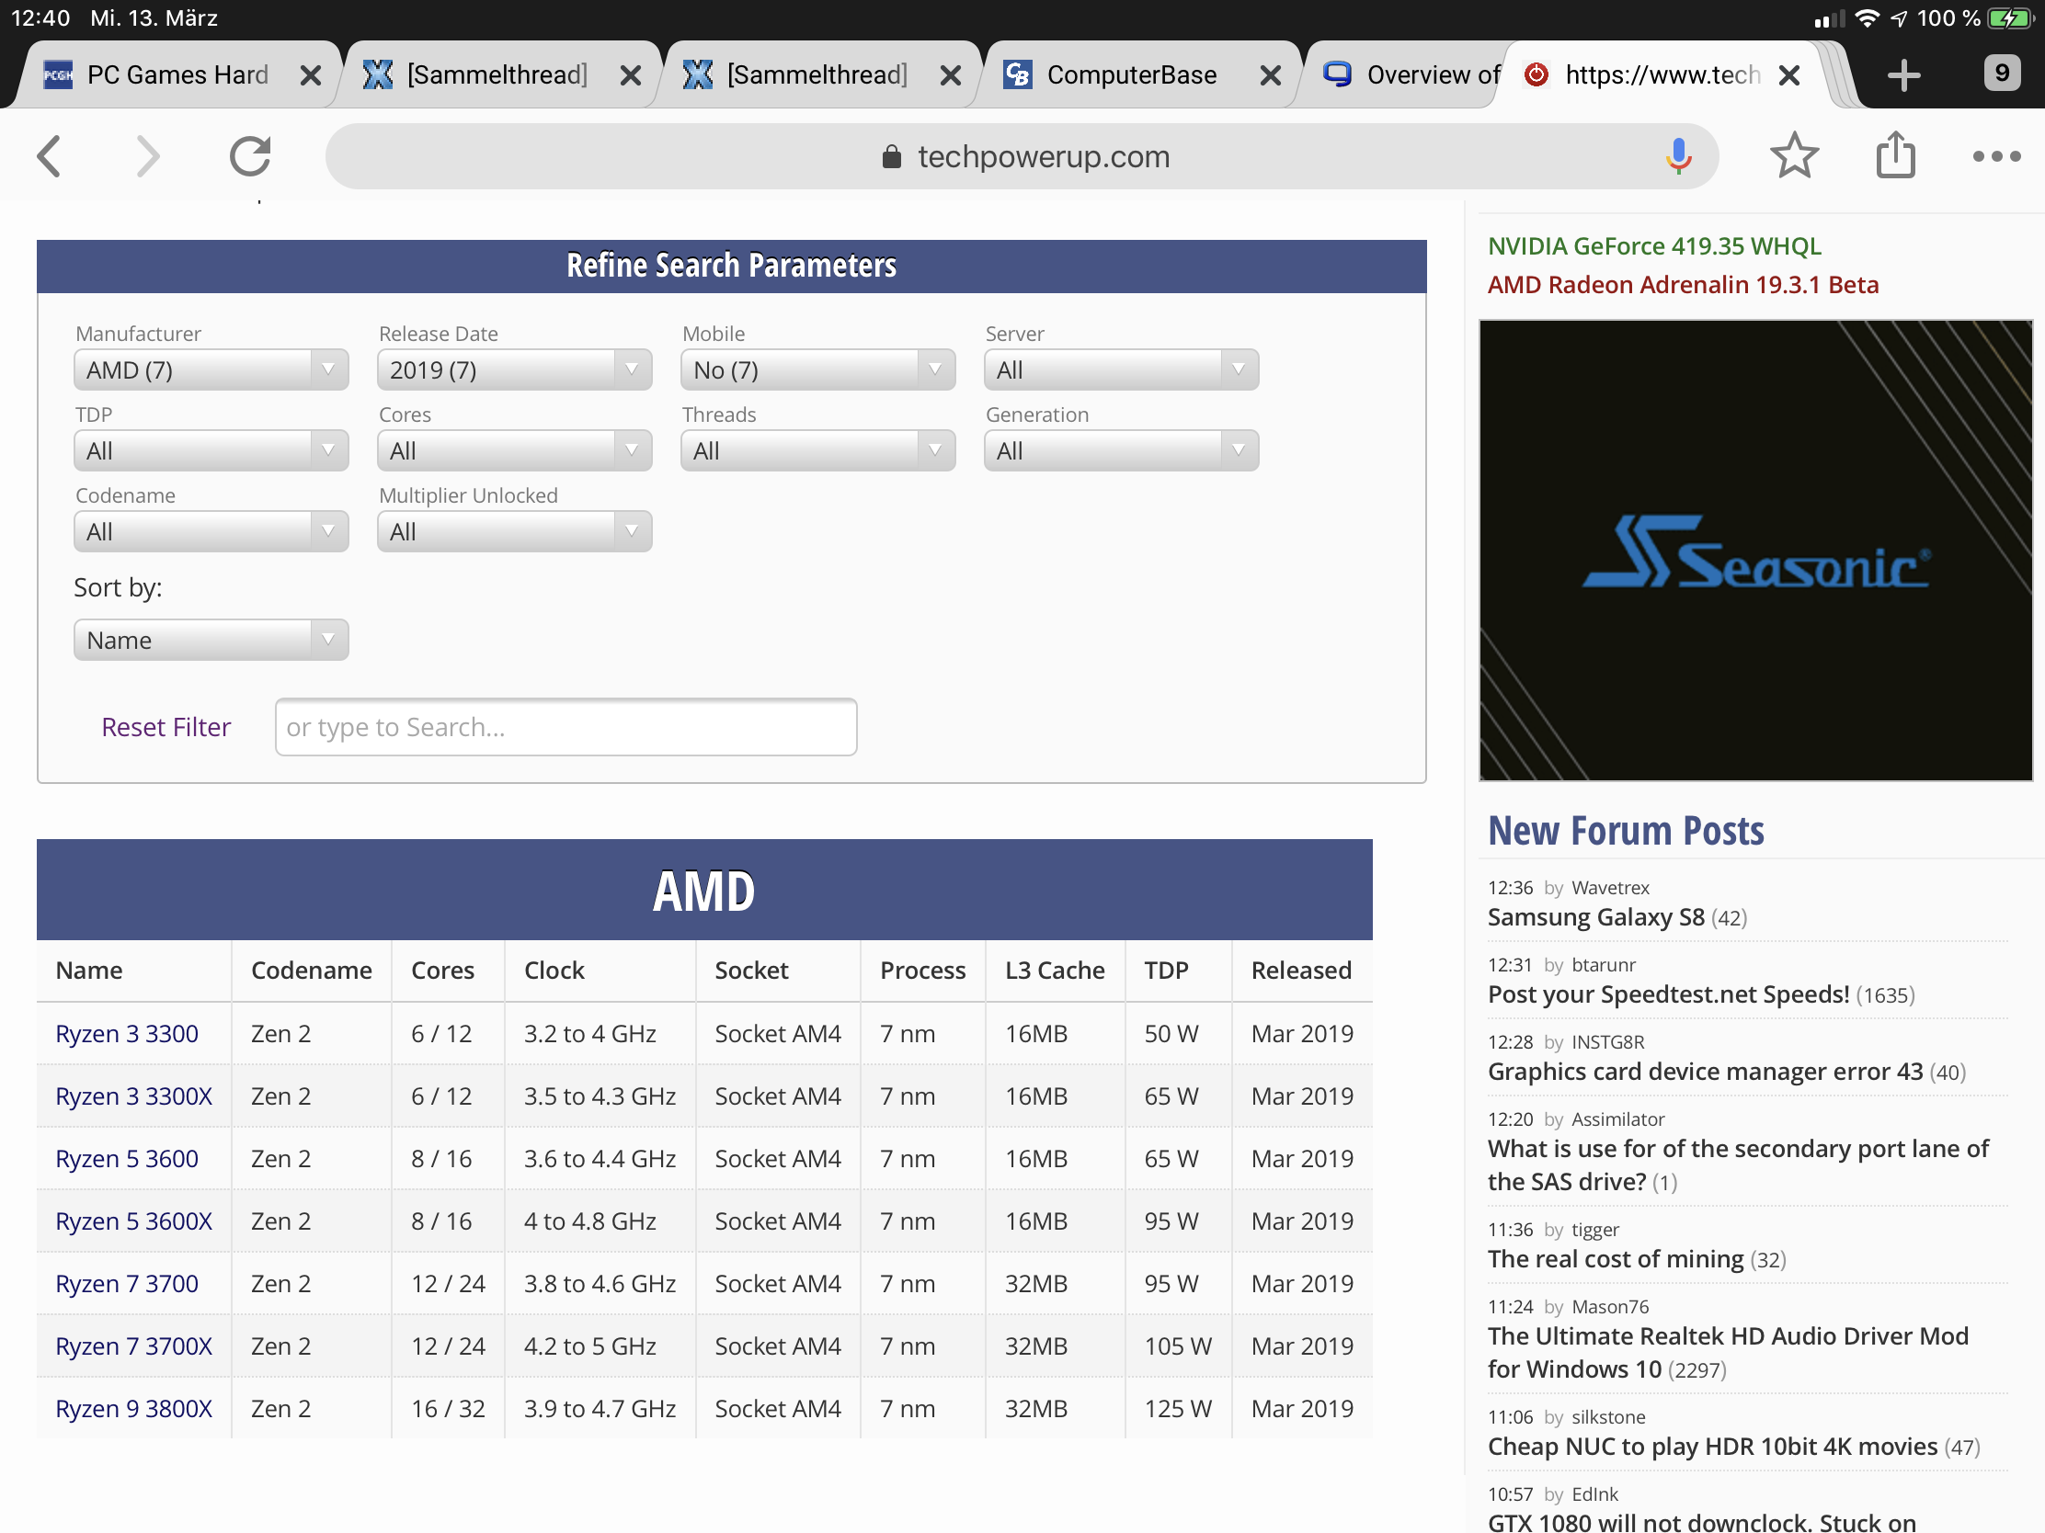Open the Cores filter dropdown
2045x1533 pixels.
514,451
